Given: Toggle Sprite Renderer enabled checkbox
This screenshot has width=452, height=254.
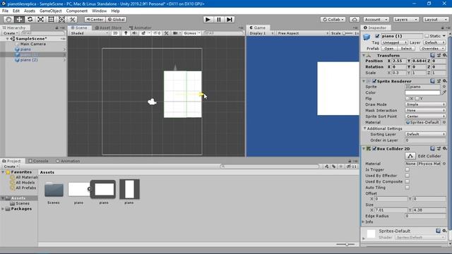Looking at the screenshot, I should pyautogui.click(x=374, y=81).
